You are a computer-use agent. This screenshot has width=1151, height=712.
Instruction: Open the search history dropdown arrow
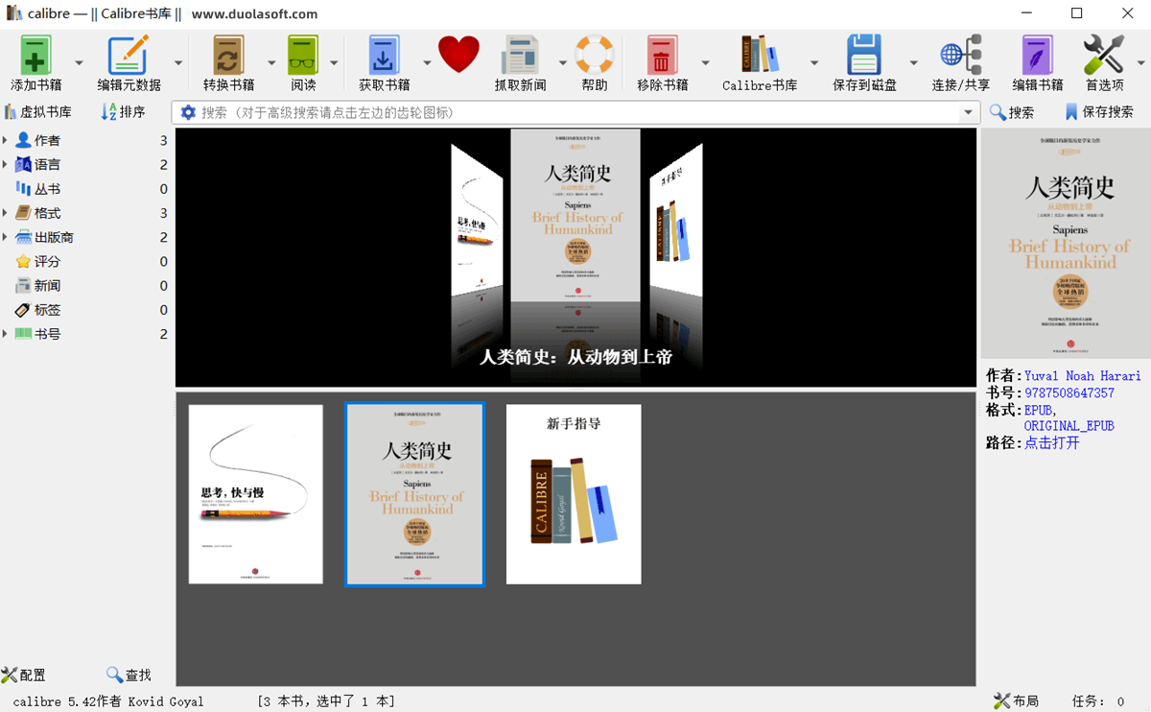[968, 113]
